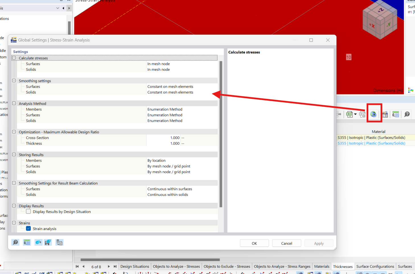Open Global Settings globe-gear icon

[x=373, y=114]
